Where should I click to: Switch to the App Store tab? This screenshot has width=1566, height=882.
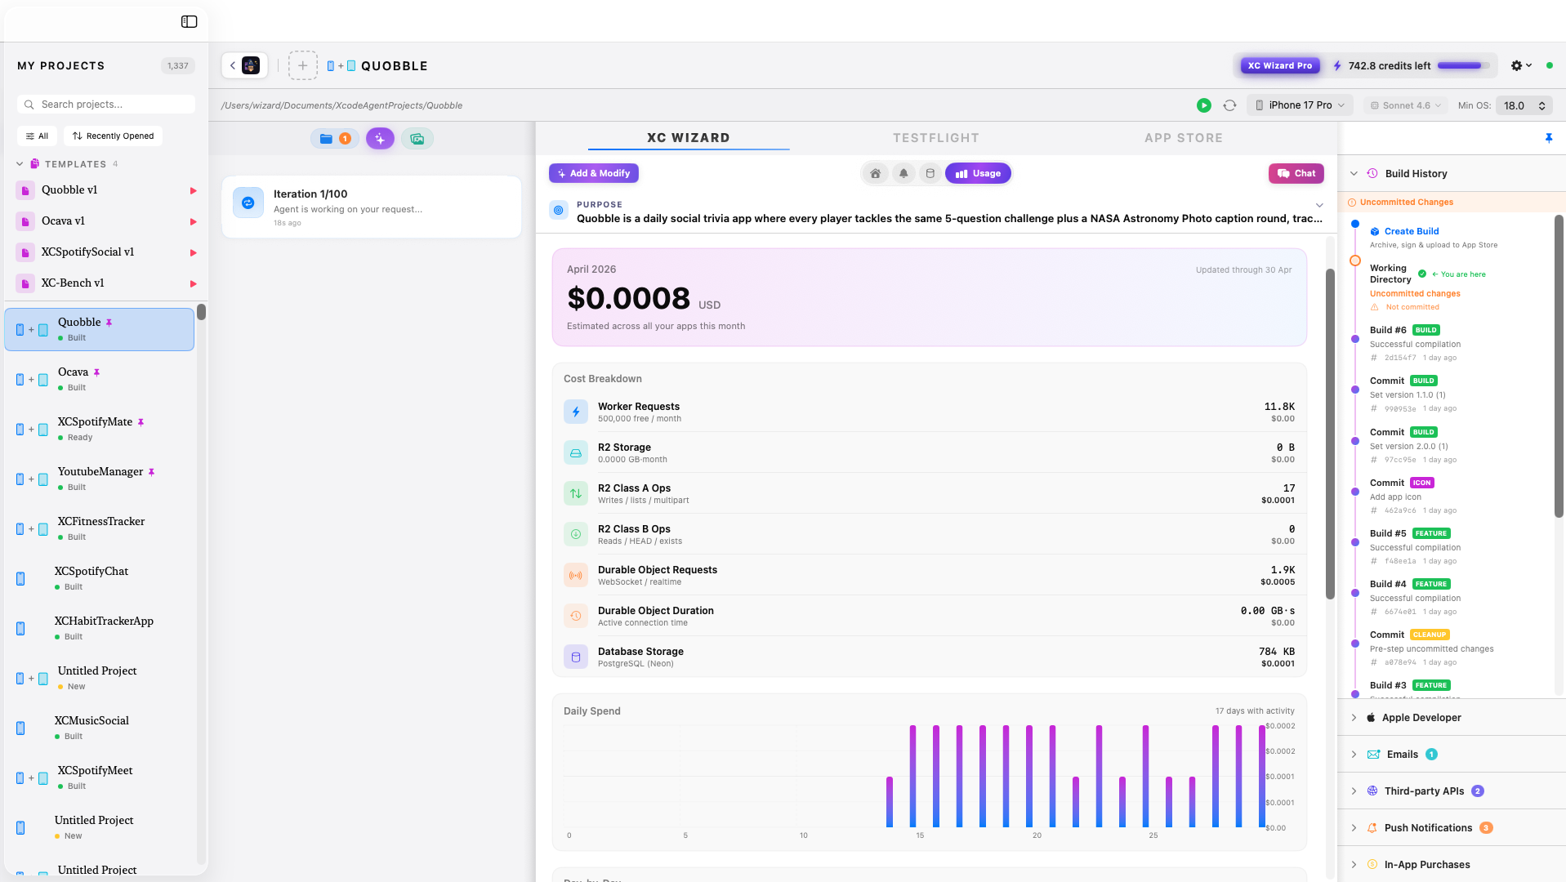coord(1183,138)
